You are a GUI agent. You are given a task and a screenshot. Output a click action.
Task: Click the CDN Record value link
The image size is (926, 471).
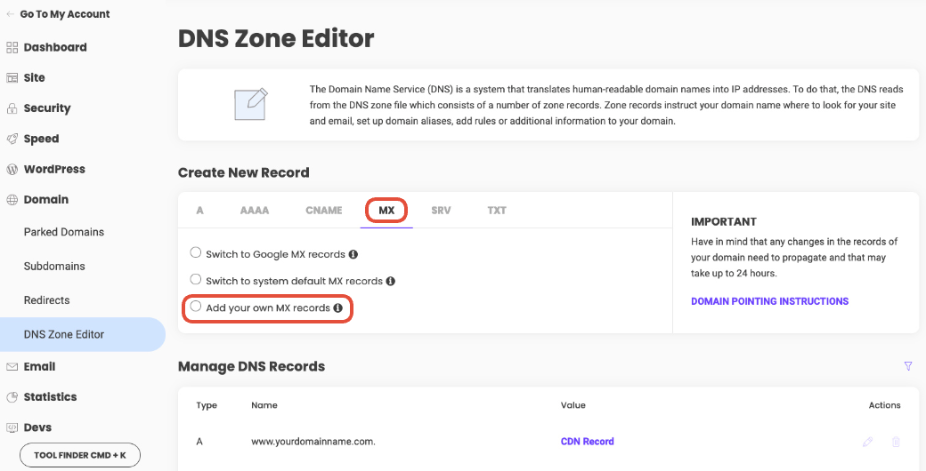(587, 442)
